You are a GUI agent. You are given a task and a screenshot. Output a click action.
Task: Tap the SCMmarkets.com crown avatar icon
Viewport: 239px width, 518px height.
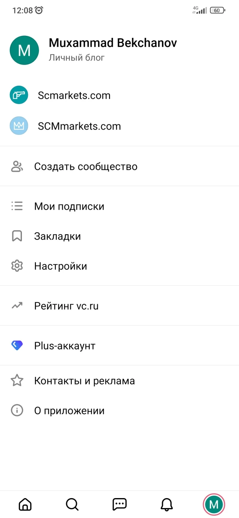coord(19,126)
